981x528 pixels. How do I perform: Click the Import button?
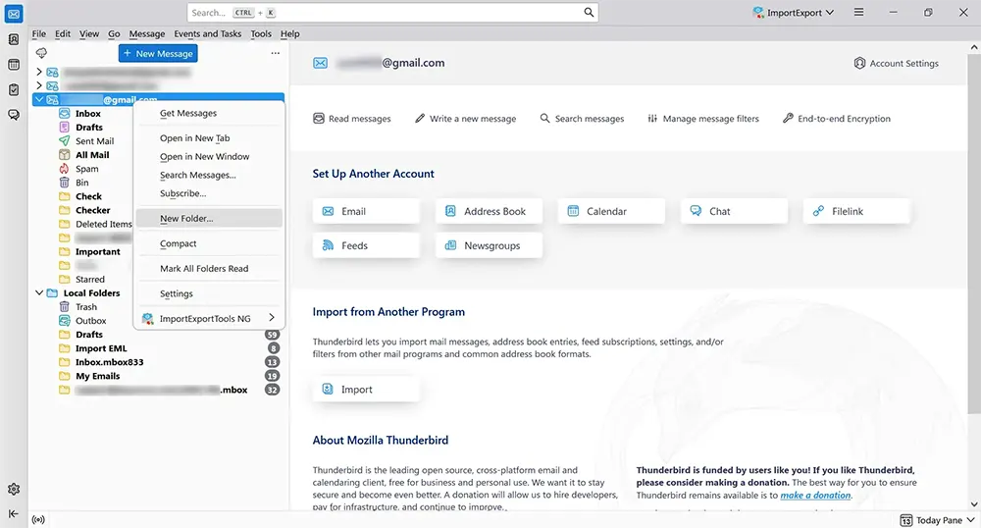click(366, 389)
